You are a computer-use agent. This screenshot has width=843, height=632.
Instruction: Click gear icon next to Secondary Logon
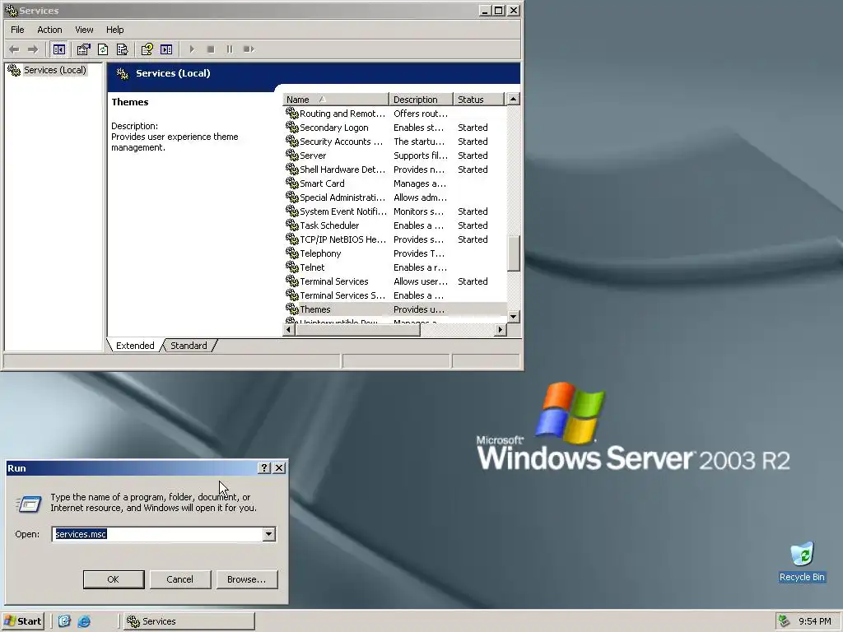click(x=292, y=128)
